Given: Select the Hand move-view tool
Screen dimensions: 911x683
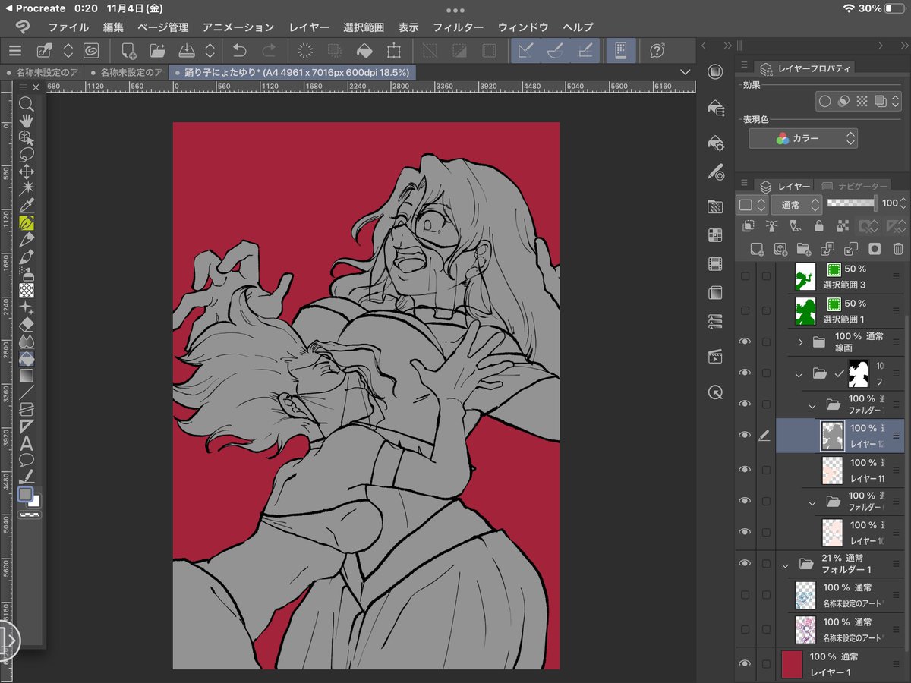Looking at the screenshot, I should point(27,121).
